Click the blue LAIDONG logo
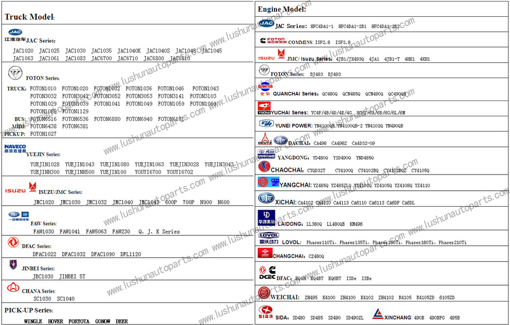 [x=266, y=218]
